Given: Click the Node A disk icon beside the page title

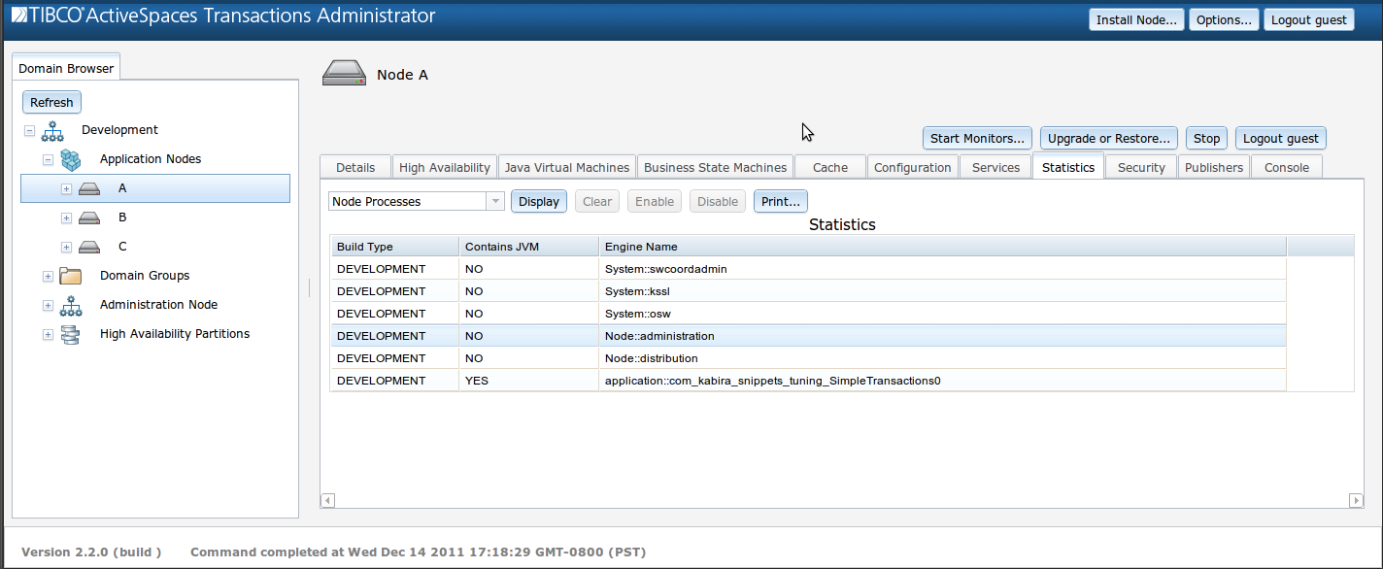Looking at the screenshot, I should [343, 72].
